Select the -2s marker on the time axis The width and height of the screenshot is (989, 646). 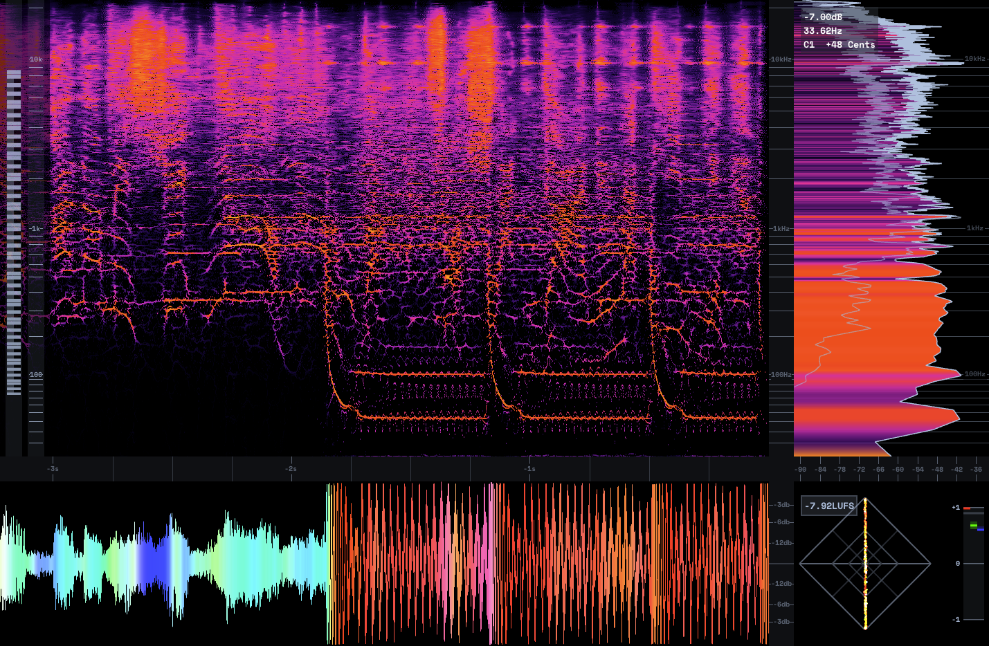tap(291, 469)
